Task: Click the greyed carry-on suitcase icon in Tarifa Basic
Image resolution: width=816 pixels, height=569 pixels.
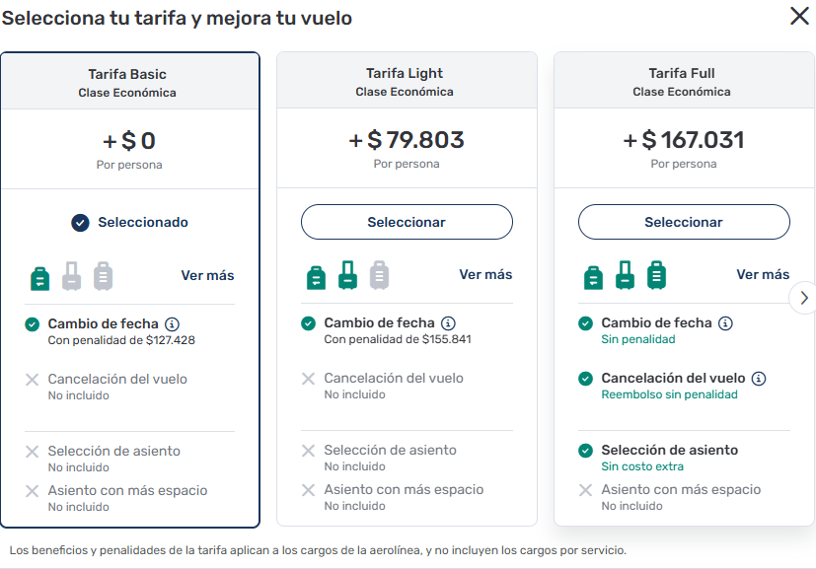Action: point(71,275)
